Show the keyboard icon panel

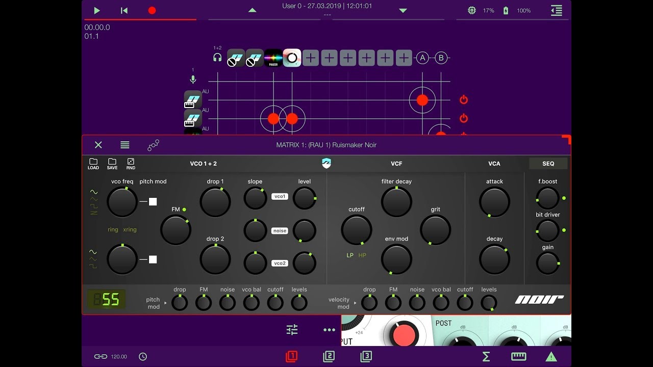click(x=519, y=357)
